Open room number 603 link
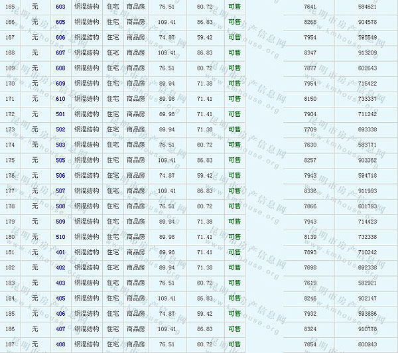 pyautogui.click(x=60, y=7)
